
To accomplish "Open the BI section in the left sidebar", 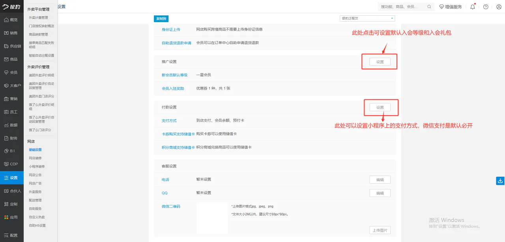I will tap(11, 151).
